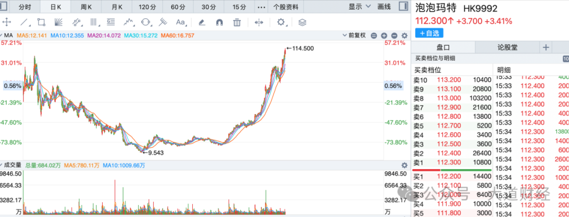Collapse the MA indicator chevron
Screen dimensions: 569x217
(x=2, y=35)
